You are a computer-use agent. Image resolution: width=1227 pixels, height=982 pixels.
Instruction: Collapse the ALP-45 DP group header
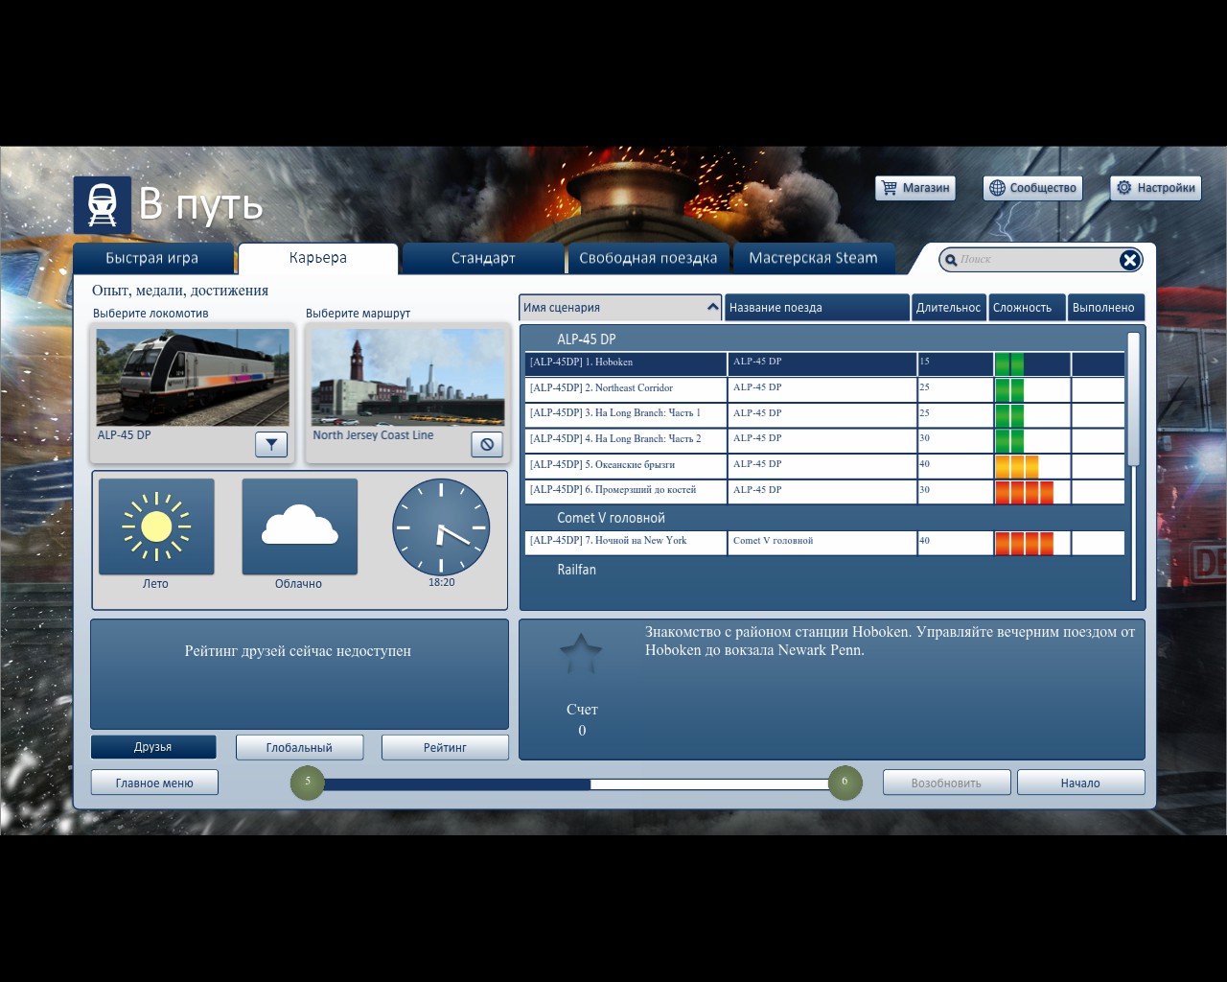click(587, 339)
